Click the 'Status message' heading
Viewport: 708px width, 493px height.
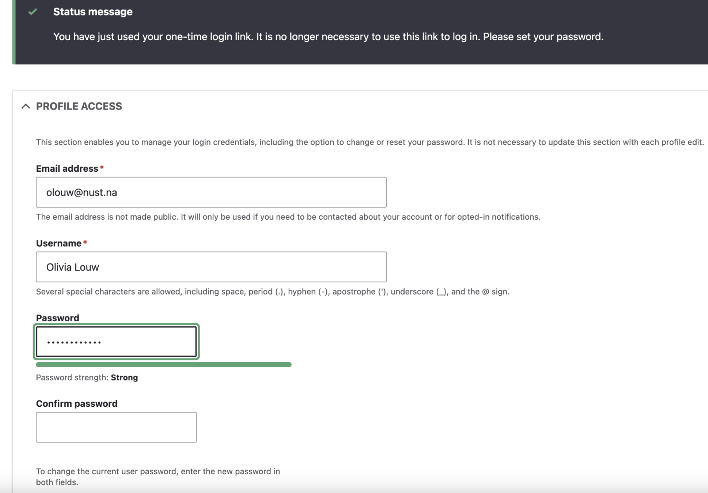pyautogui.click(x=93, y=12)
